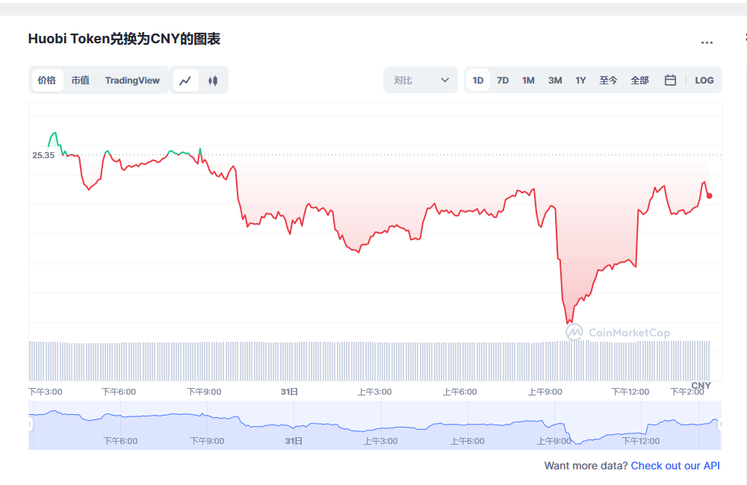Viewport: 747px width, 485px height.
Task: Toggle LOG scale on the chart
Action: [704, 80]
